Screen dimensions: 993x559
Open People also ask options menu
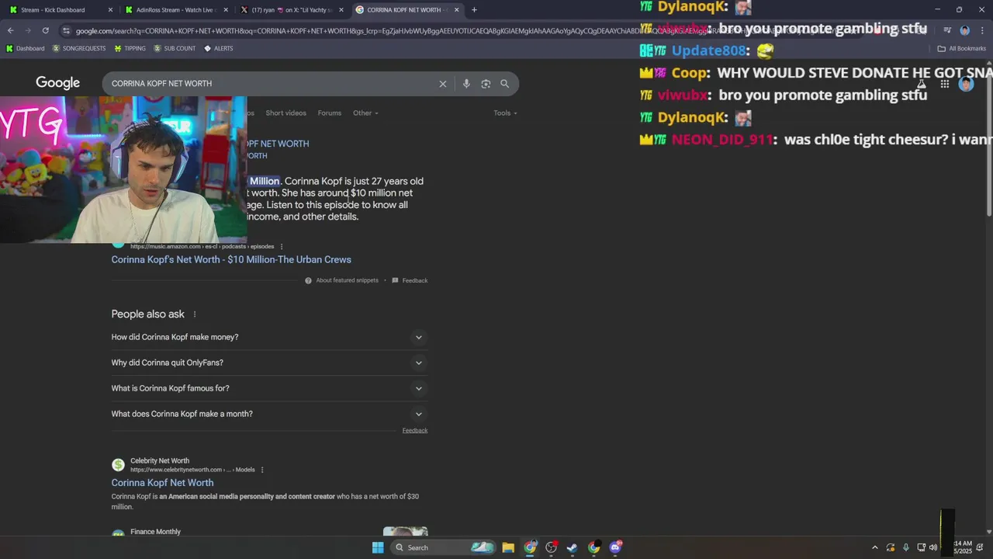coord(195,314)
